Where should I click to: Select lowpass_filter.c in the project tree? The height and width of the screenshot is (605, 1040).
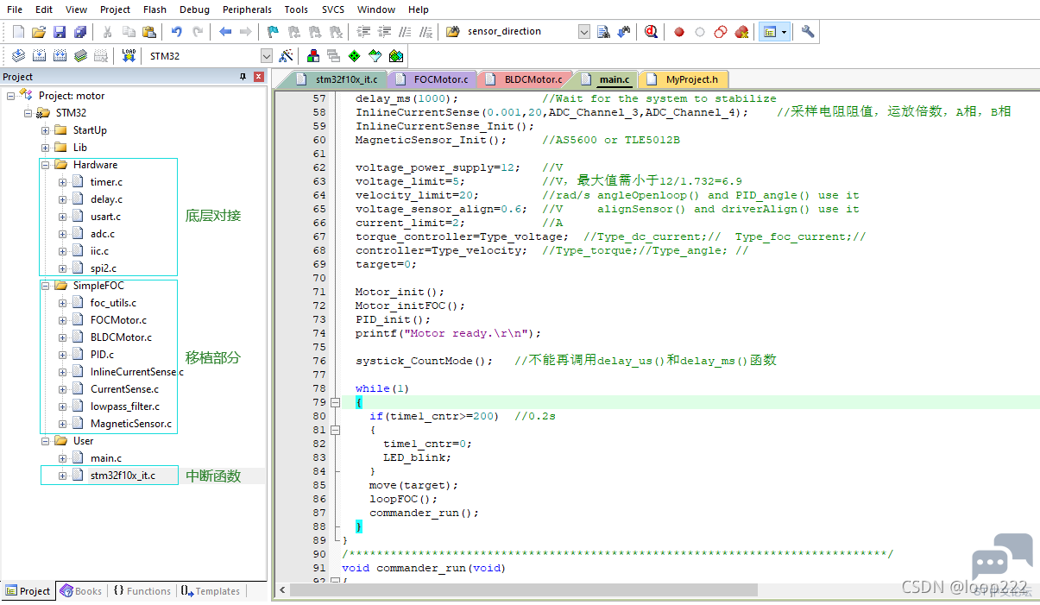[x=125, y=406]
